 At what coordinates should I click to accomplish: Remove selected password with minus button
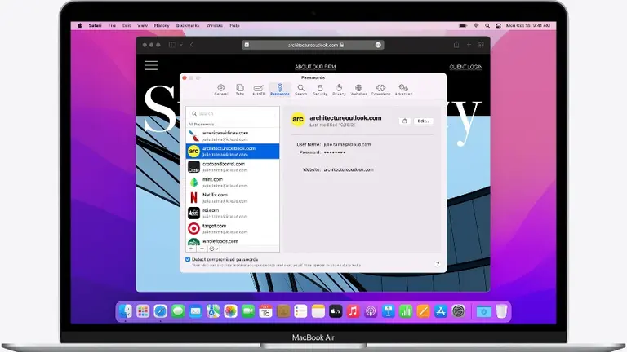[x=202, y=249]
